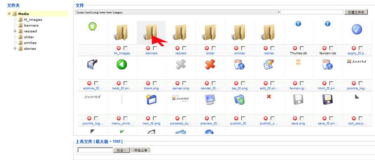
Task: Click the 开始上传 start upload button
Action: tap(141, 150)
